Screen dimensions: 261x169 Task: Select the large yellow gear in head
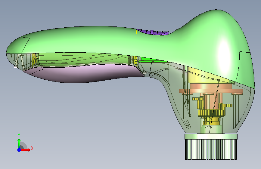[x=212, y=112]
